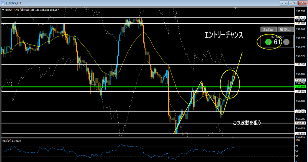This screenshot has width=308, height=162.
Task: Open the chart window icon menu in title bar
Action: tap(3, 3)
